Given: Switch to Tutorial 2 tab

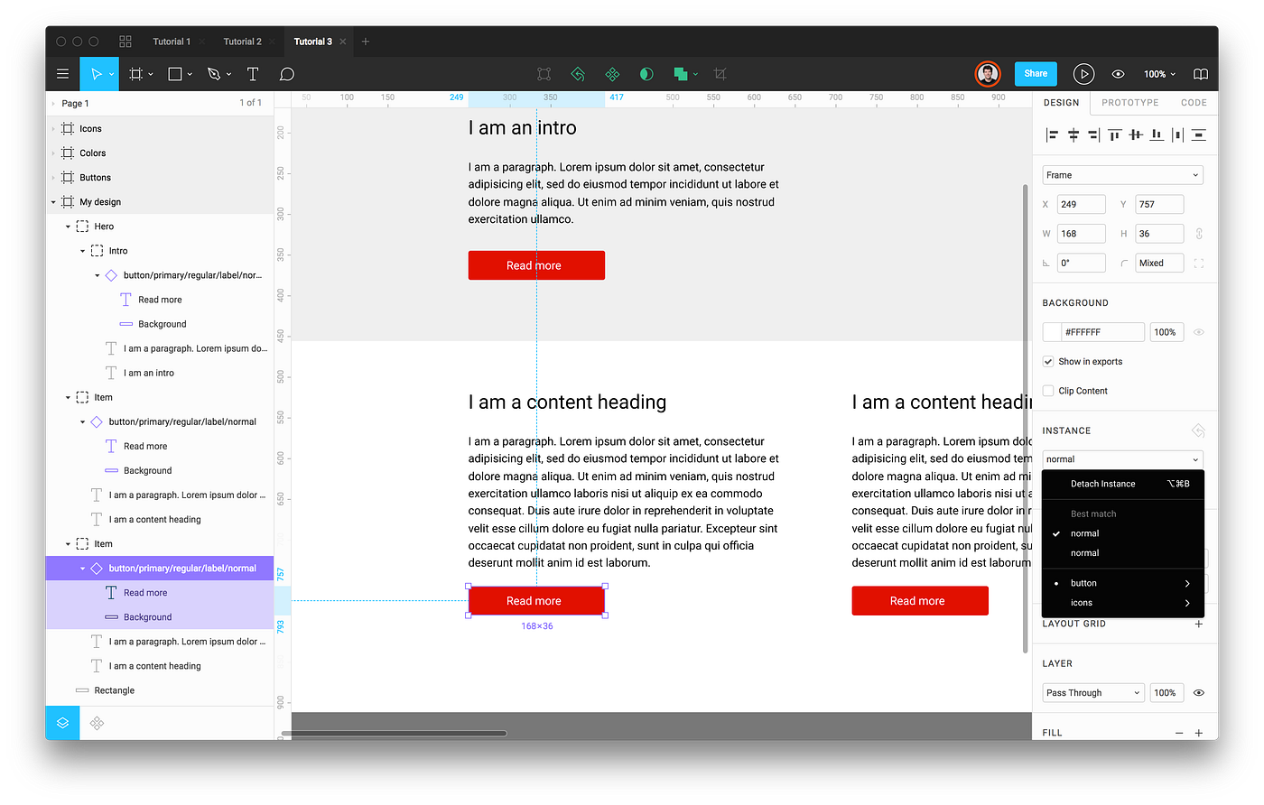Looking at the screenshot, I should coord(242,42).
